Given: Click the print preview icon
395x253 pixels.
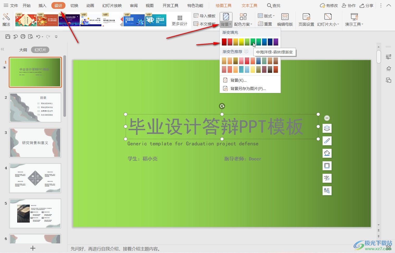Looking at the screenshot, I should pos(31,37).
